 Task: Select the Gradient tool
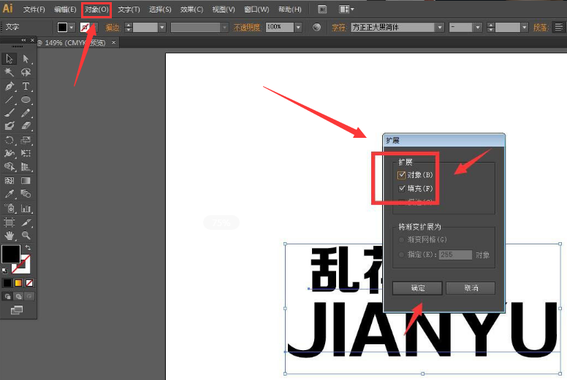coord(26,180)
